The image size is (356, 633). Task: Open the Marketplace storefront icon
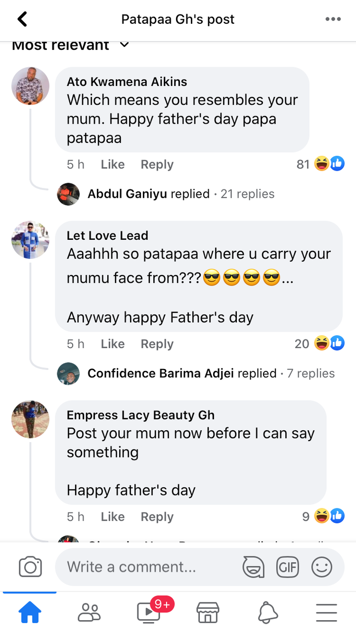click(x=208, y=613)
